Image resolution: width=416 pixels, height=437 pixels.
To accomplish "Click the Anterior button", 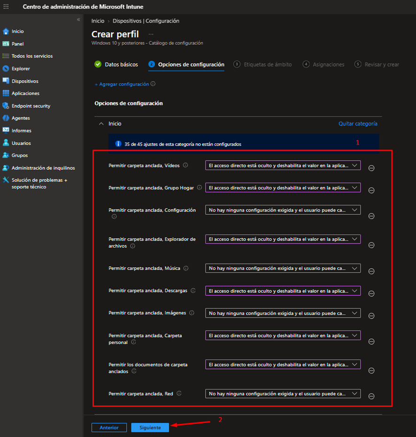I will 109,428.
